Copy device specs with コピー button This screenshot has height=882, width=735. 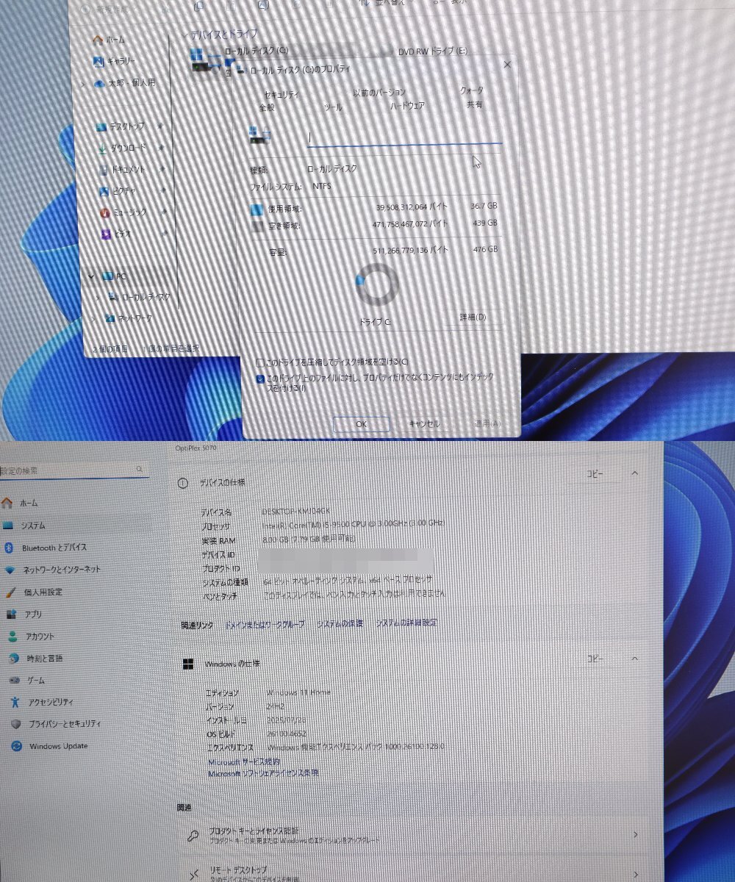(x=595, y=474)
